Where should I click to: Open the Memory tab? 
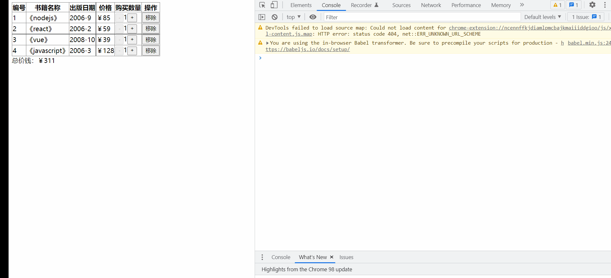[501, 5]
